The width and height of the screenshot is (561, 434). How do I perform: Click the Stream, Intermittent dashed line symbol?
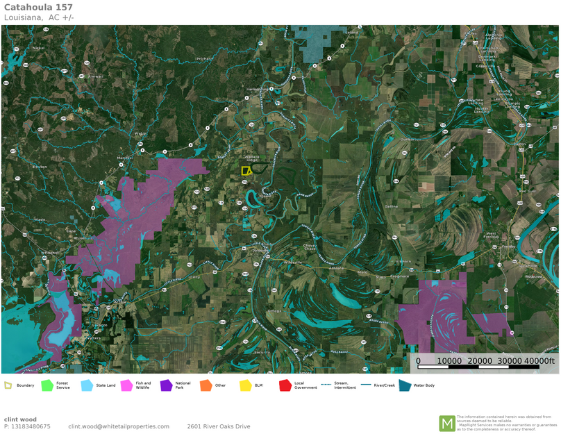[x=326, y=385]
